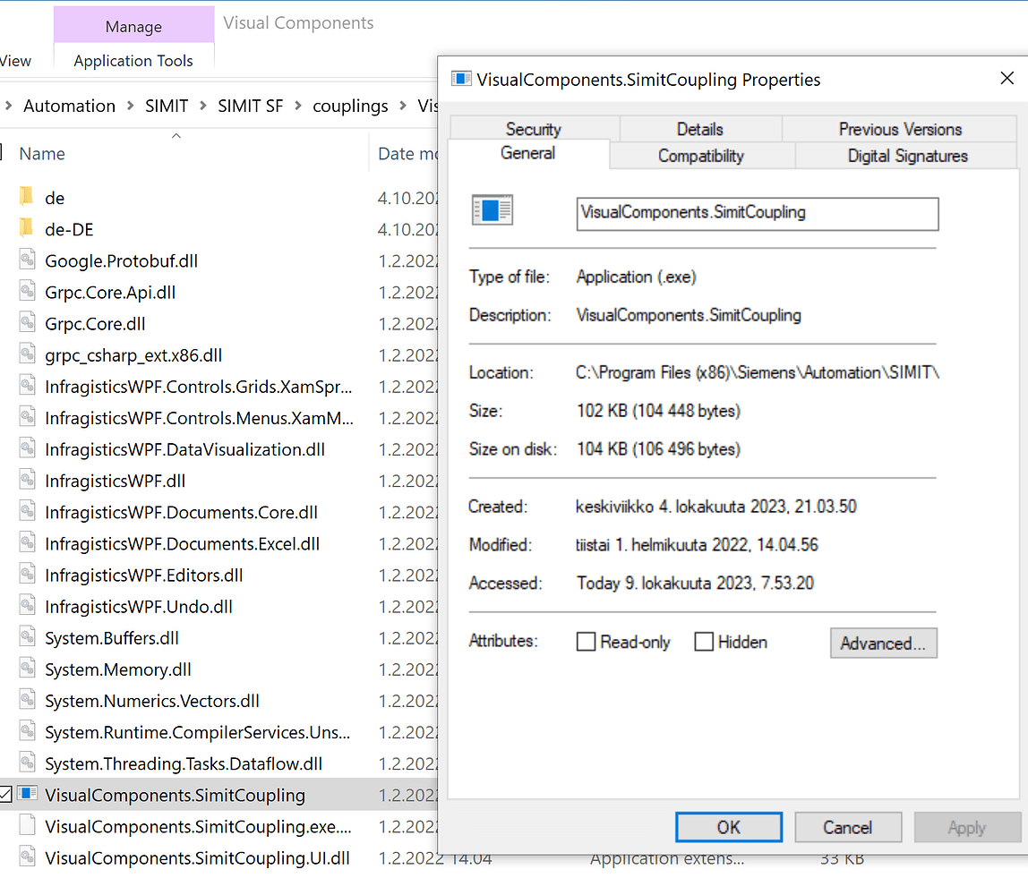1028x895 pixels.
Task: Enable the Read-only attribute checkbox
Action: pyautogui.click(x=586, y=641)
